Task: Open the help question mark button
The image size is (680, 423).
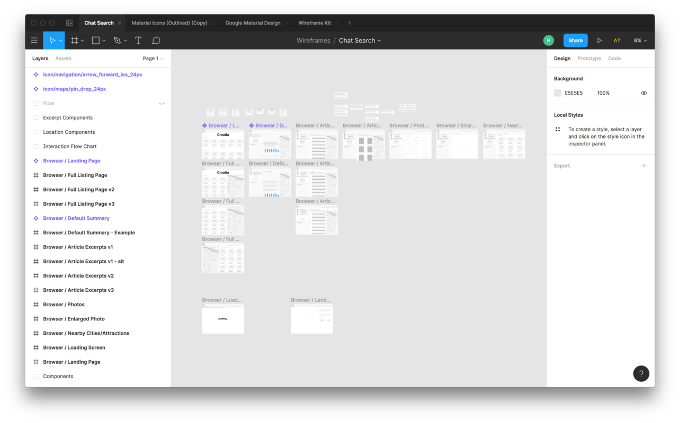Action: 641,373
